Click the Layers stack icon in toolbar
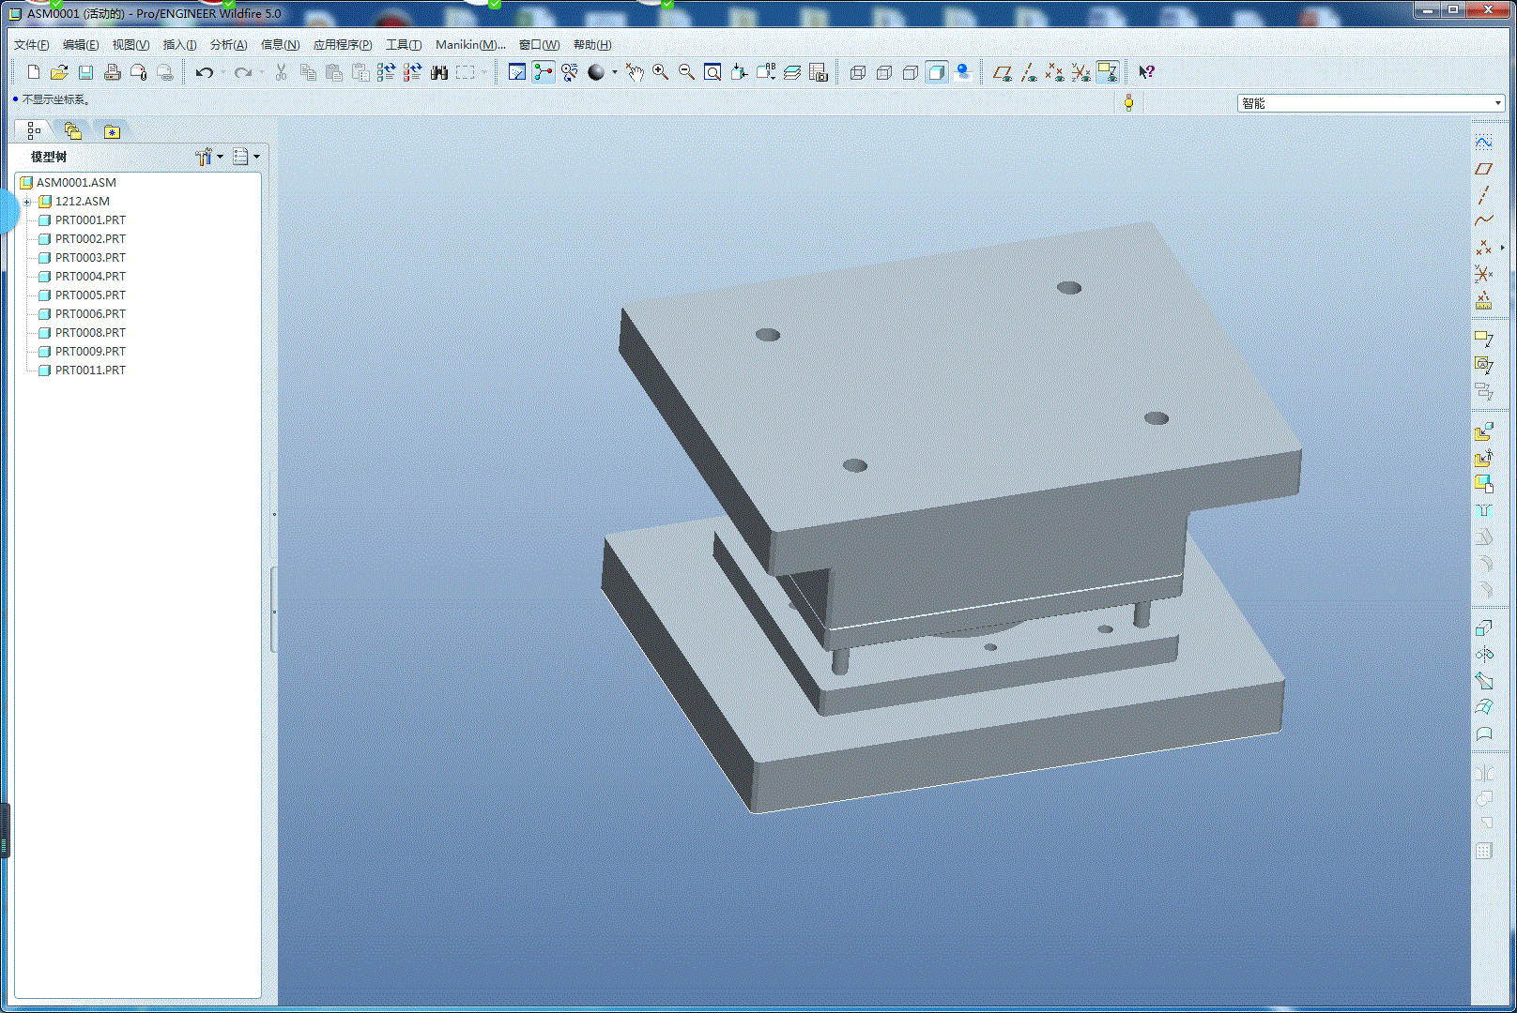 [792, 72]
